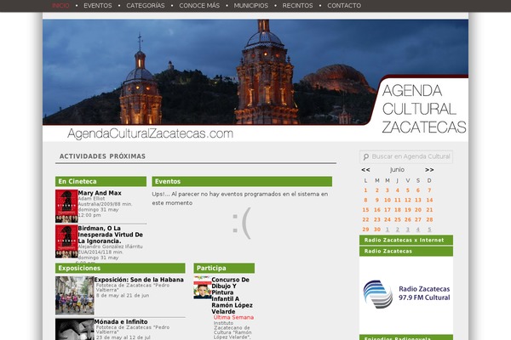Select June 13 in the calendar
Screen dimensions: 511x340
coord(418,200)
